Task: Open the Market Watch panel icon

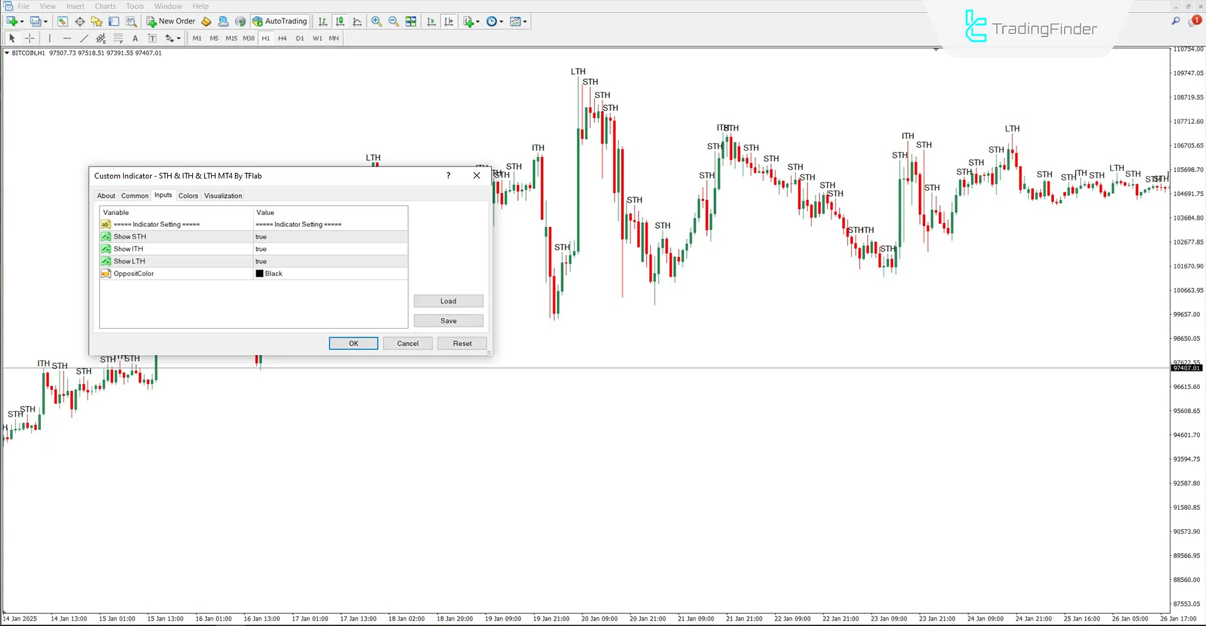Action: pyautogui.click(x=62, y=21)
